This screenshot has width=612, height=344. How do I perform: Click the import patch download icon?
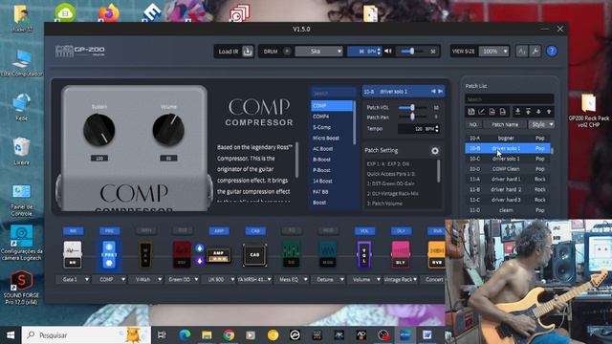517,112
